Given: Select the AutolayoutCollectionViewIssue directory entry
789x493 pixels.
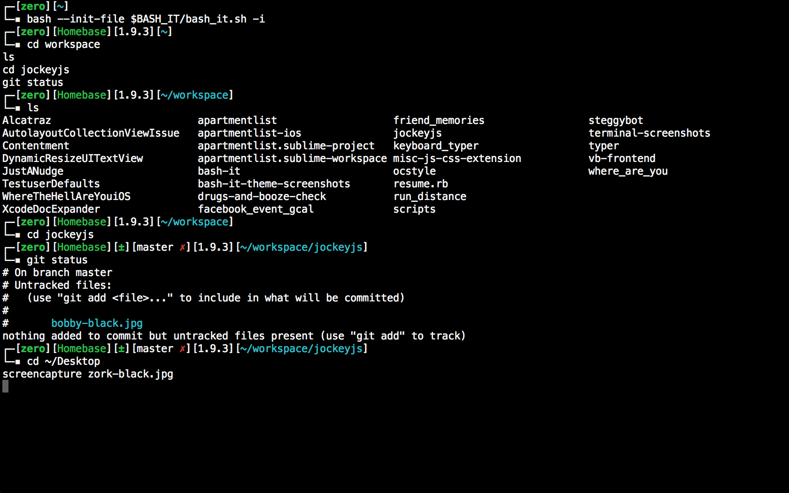Looking at the screenshot, I should [x=91, y=133].
